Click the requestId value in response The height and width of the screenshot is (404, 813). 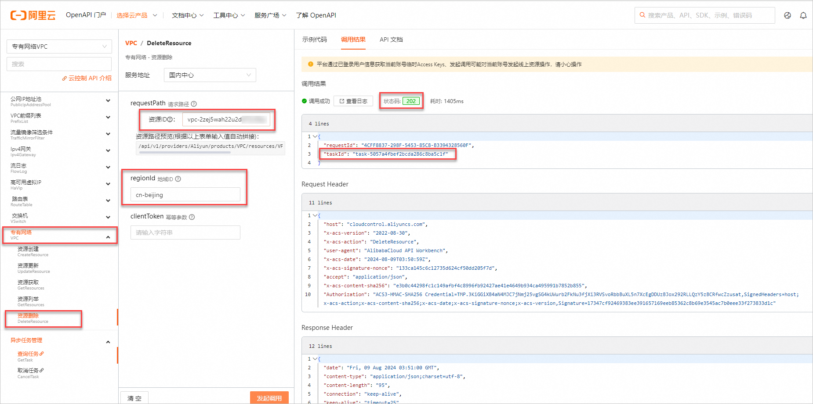(x=416, y=145)
